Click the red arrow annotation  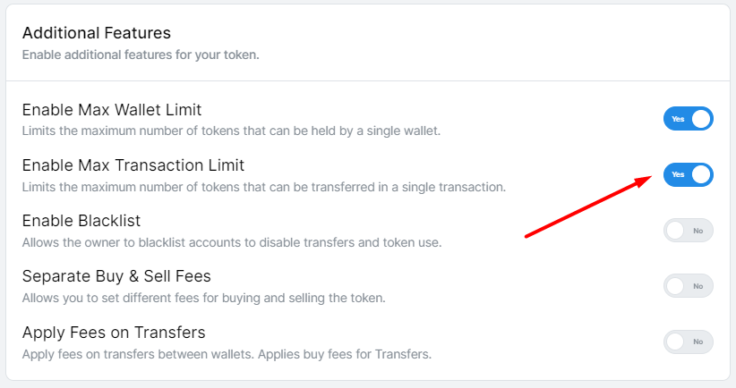pos(586,207)
